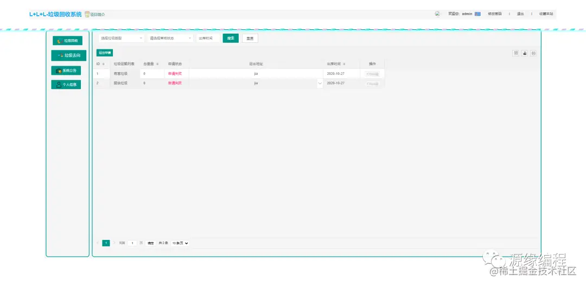Expand the chevron in row 2 address cell
Screen dimensions: 586x286
(320, 83)
